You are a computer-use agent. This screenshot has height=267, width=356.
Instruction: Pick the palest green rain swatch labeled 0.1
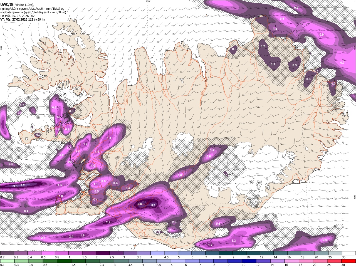pyautogui.click(x=7, y=261)
